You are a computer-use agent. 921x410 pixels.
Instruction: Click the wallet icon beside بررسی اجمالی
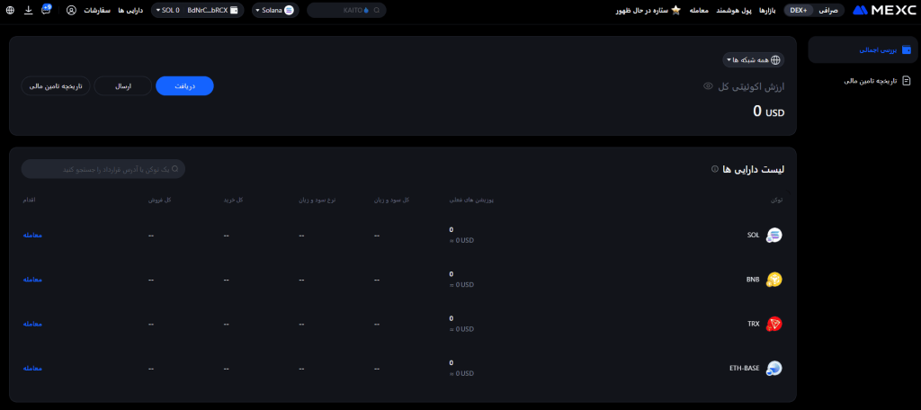(907, 50)
